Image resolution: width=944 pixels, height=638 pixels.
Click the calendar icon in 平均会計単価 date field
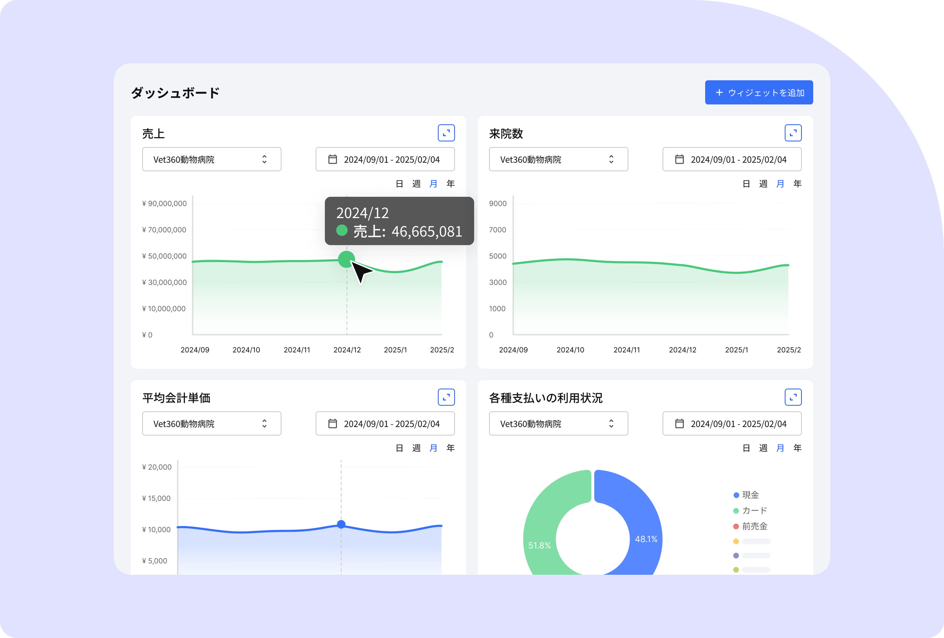332,423
